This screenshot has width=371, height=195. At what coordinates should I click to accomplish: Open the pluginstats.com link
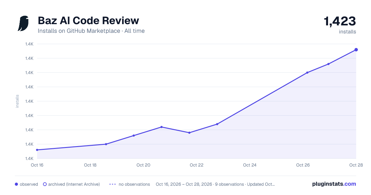click(x=334, y=184)
